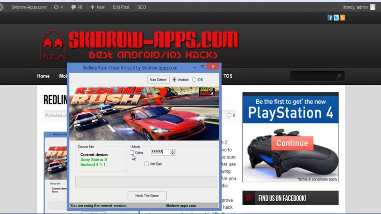Image resolution: width=381 pixels, height=214 pixels.
Task: Click the Dogbyte Games logo in the cheat kit
Action: click(x=207, y=92)
